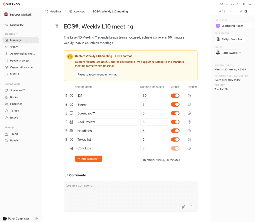255x222 pixels.
Task: Open settings gear for Segue section
Action: coord(189,105)
